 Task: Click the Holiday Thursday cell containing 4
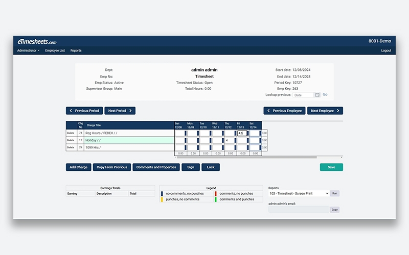tap(230, 141)
